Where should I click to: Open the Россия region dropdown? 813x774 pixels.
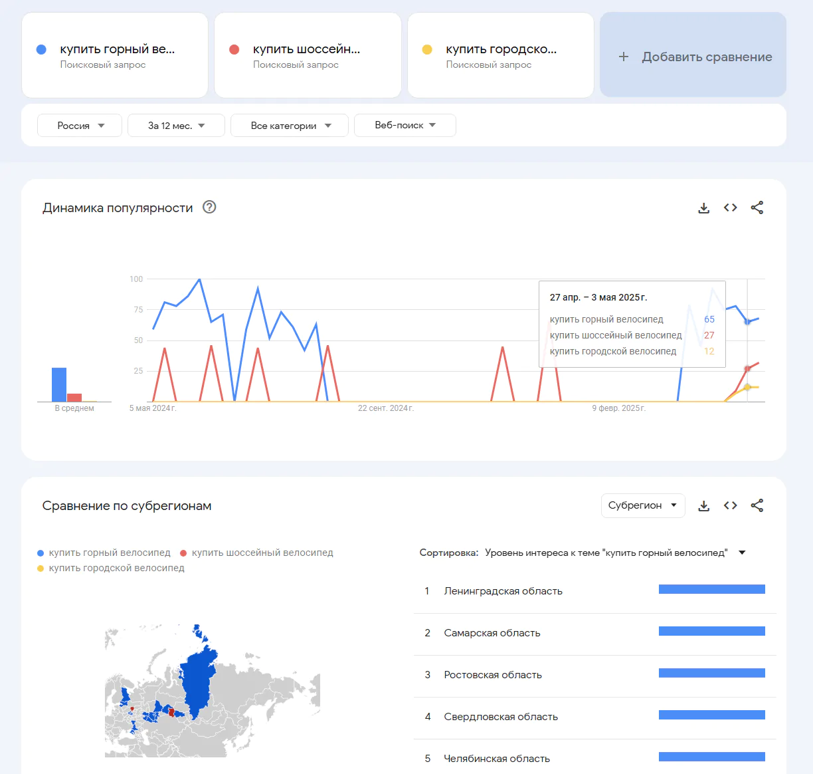tap(80, 125)
